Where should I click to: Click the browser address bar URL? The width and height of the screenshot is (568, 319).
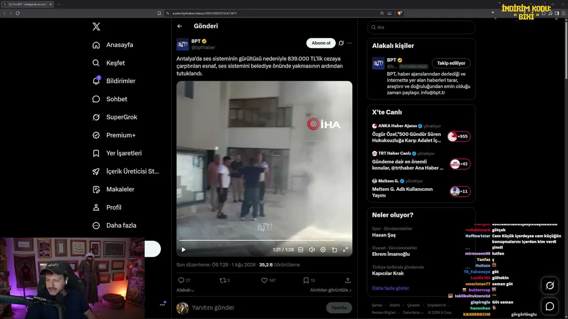(x=205, y=13)
